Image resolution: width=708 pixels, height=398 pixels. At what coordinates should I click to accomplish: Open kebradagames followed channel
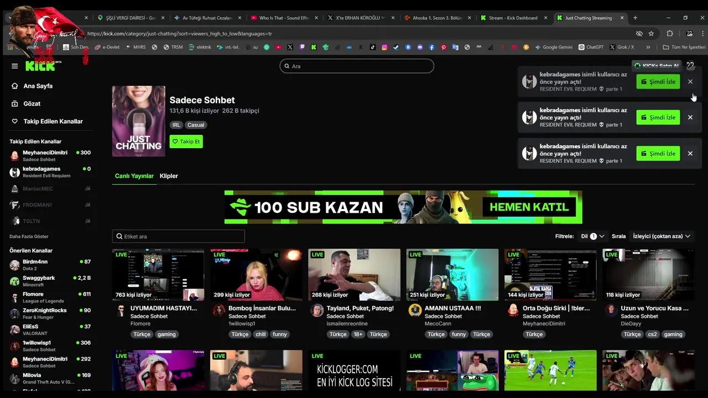click(50, 172)
